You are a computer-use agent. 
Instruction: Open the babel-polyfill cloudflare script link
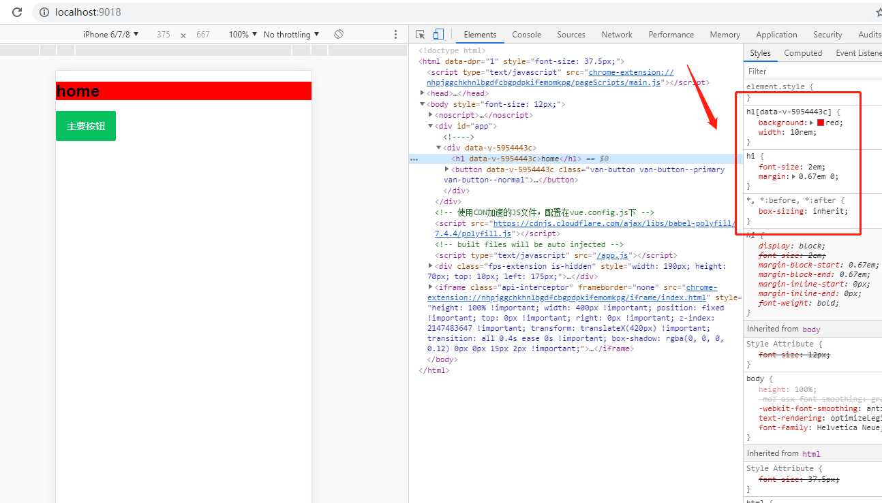(x=613, y=223)
